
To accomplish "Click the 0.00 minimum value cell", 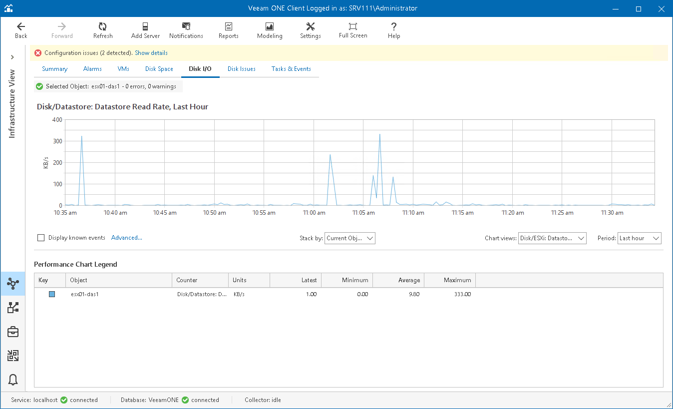I will 362,294.
